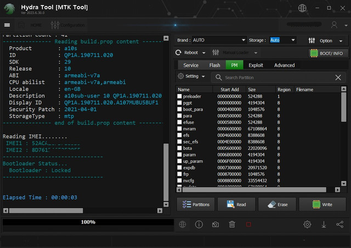This screenshot has width=351, height=248.
Task: Click the bottom globe icon
Action: tap(183, 224)
